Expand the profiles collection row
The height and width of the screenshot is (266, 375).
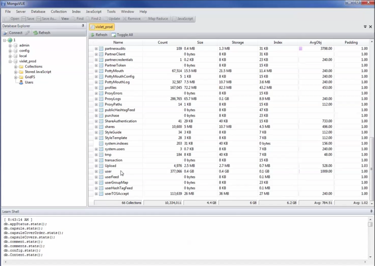(96, 88)
